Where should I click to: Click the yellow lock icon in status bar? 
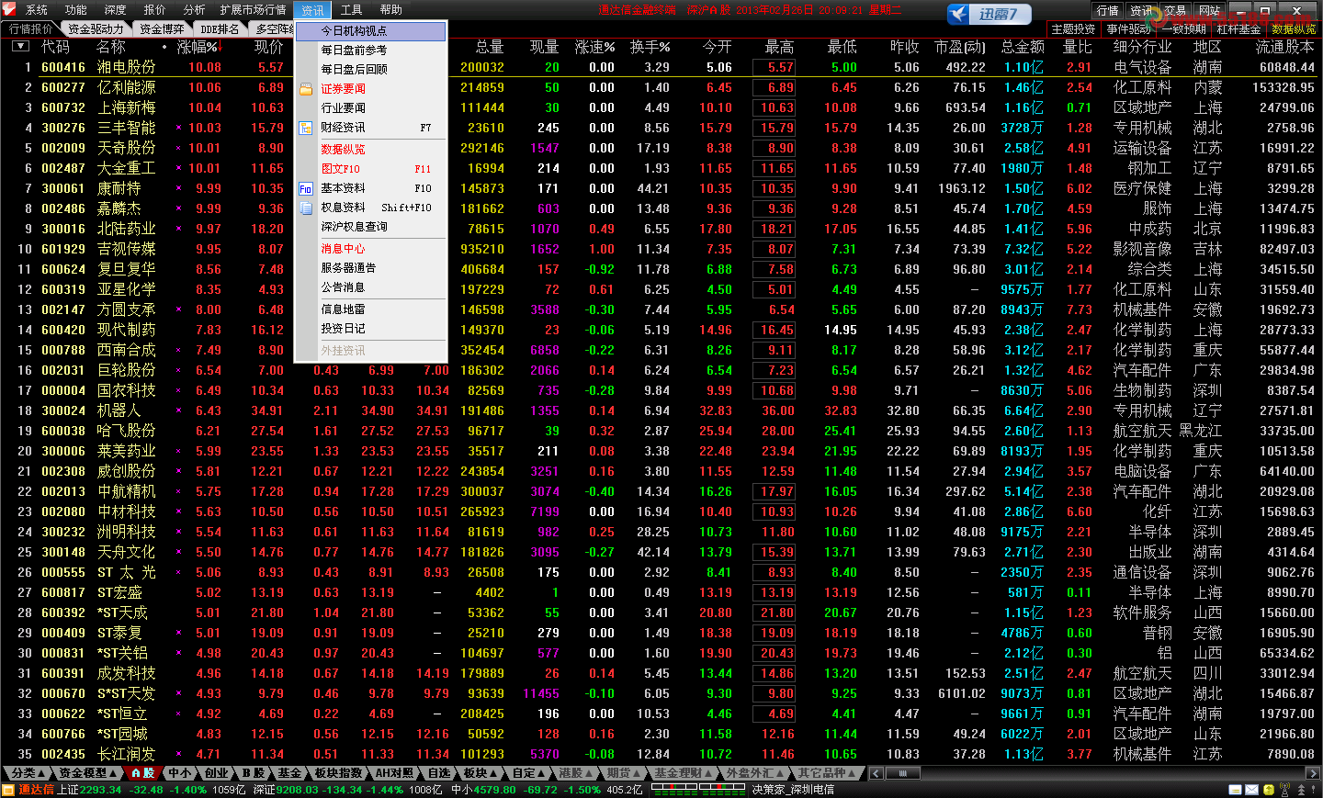pos(1269,790)
